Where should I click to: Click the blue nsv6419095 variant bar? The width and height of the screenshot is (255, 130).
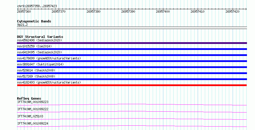132,55
